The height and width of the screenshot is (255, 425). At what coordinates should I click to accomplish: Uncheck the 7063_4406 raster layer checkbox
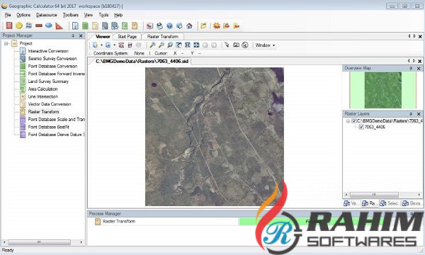[x=361, y=127]
